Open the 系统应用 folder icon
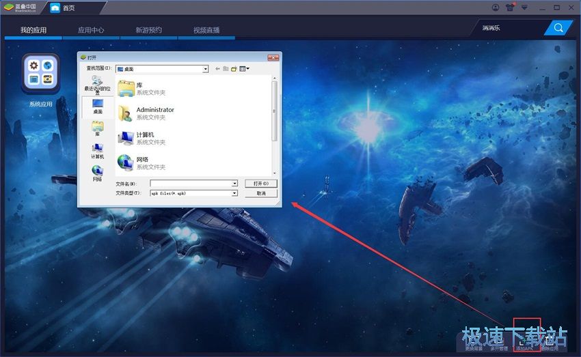This screenshot has height=357, width=581. [41, 73]
